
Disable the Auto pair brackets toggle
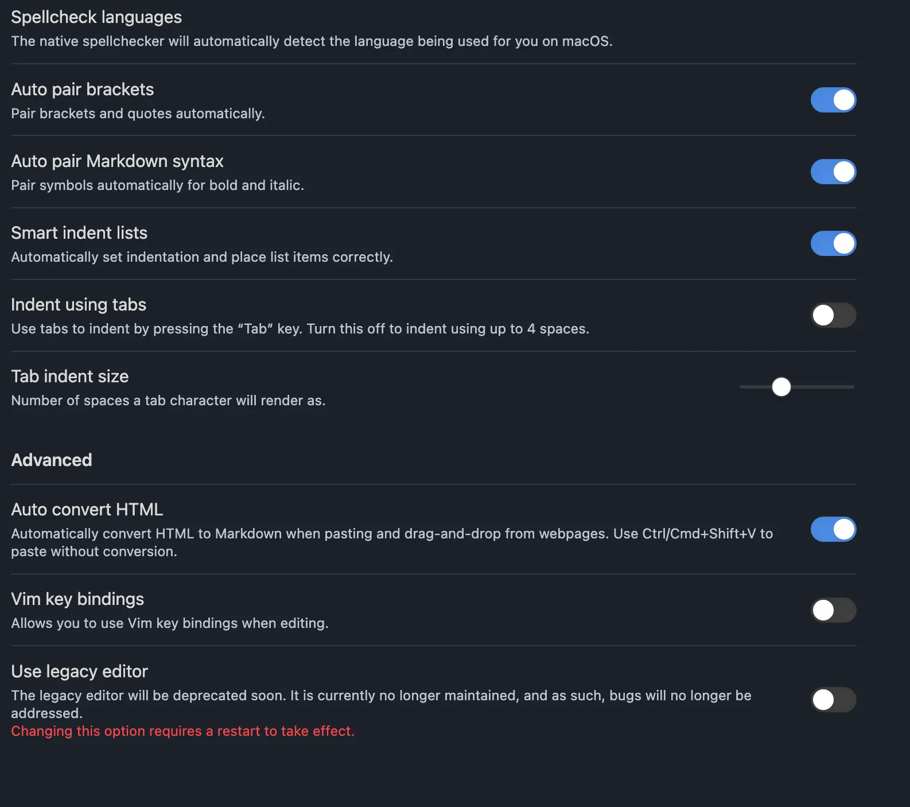pos(833,100)
